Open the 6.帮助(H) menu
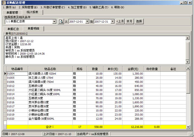 [x=118, y=7]
